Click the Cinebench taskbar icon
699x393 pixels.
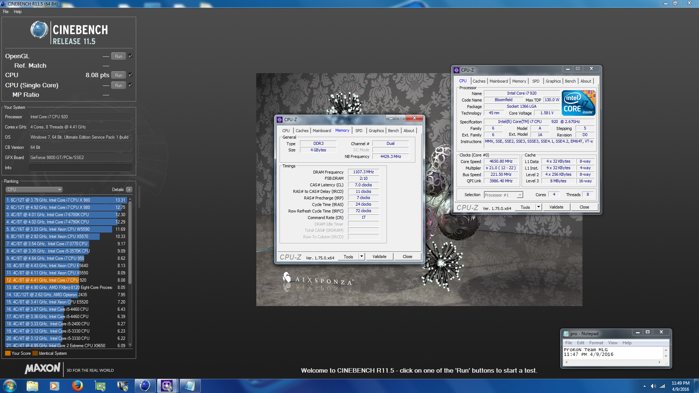145,386
